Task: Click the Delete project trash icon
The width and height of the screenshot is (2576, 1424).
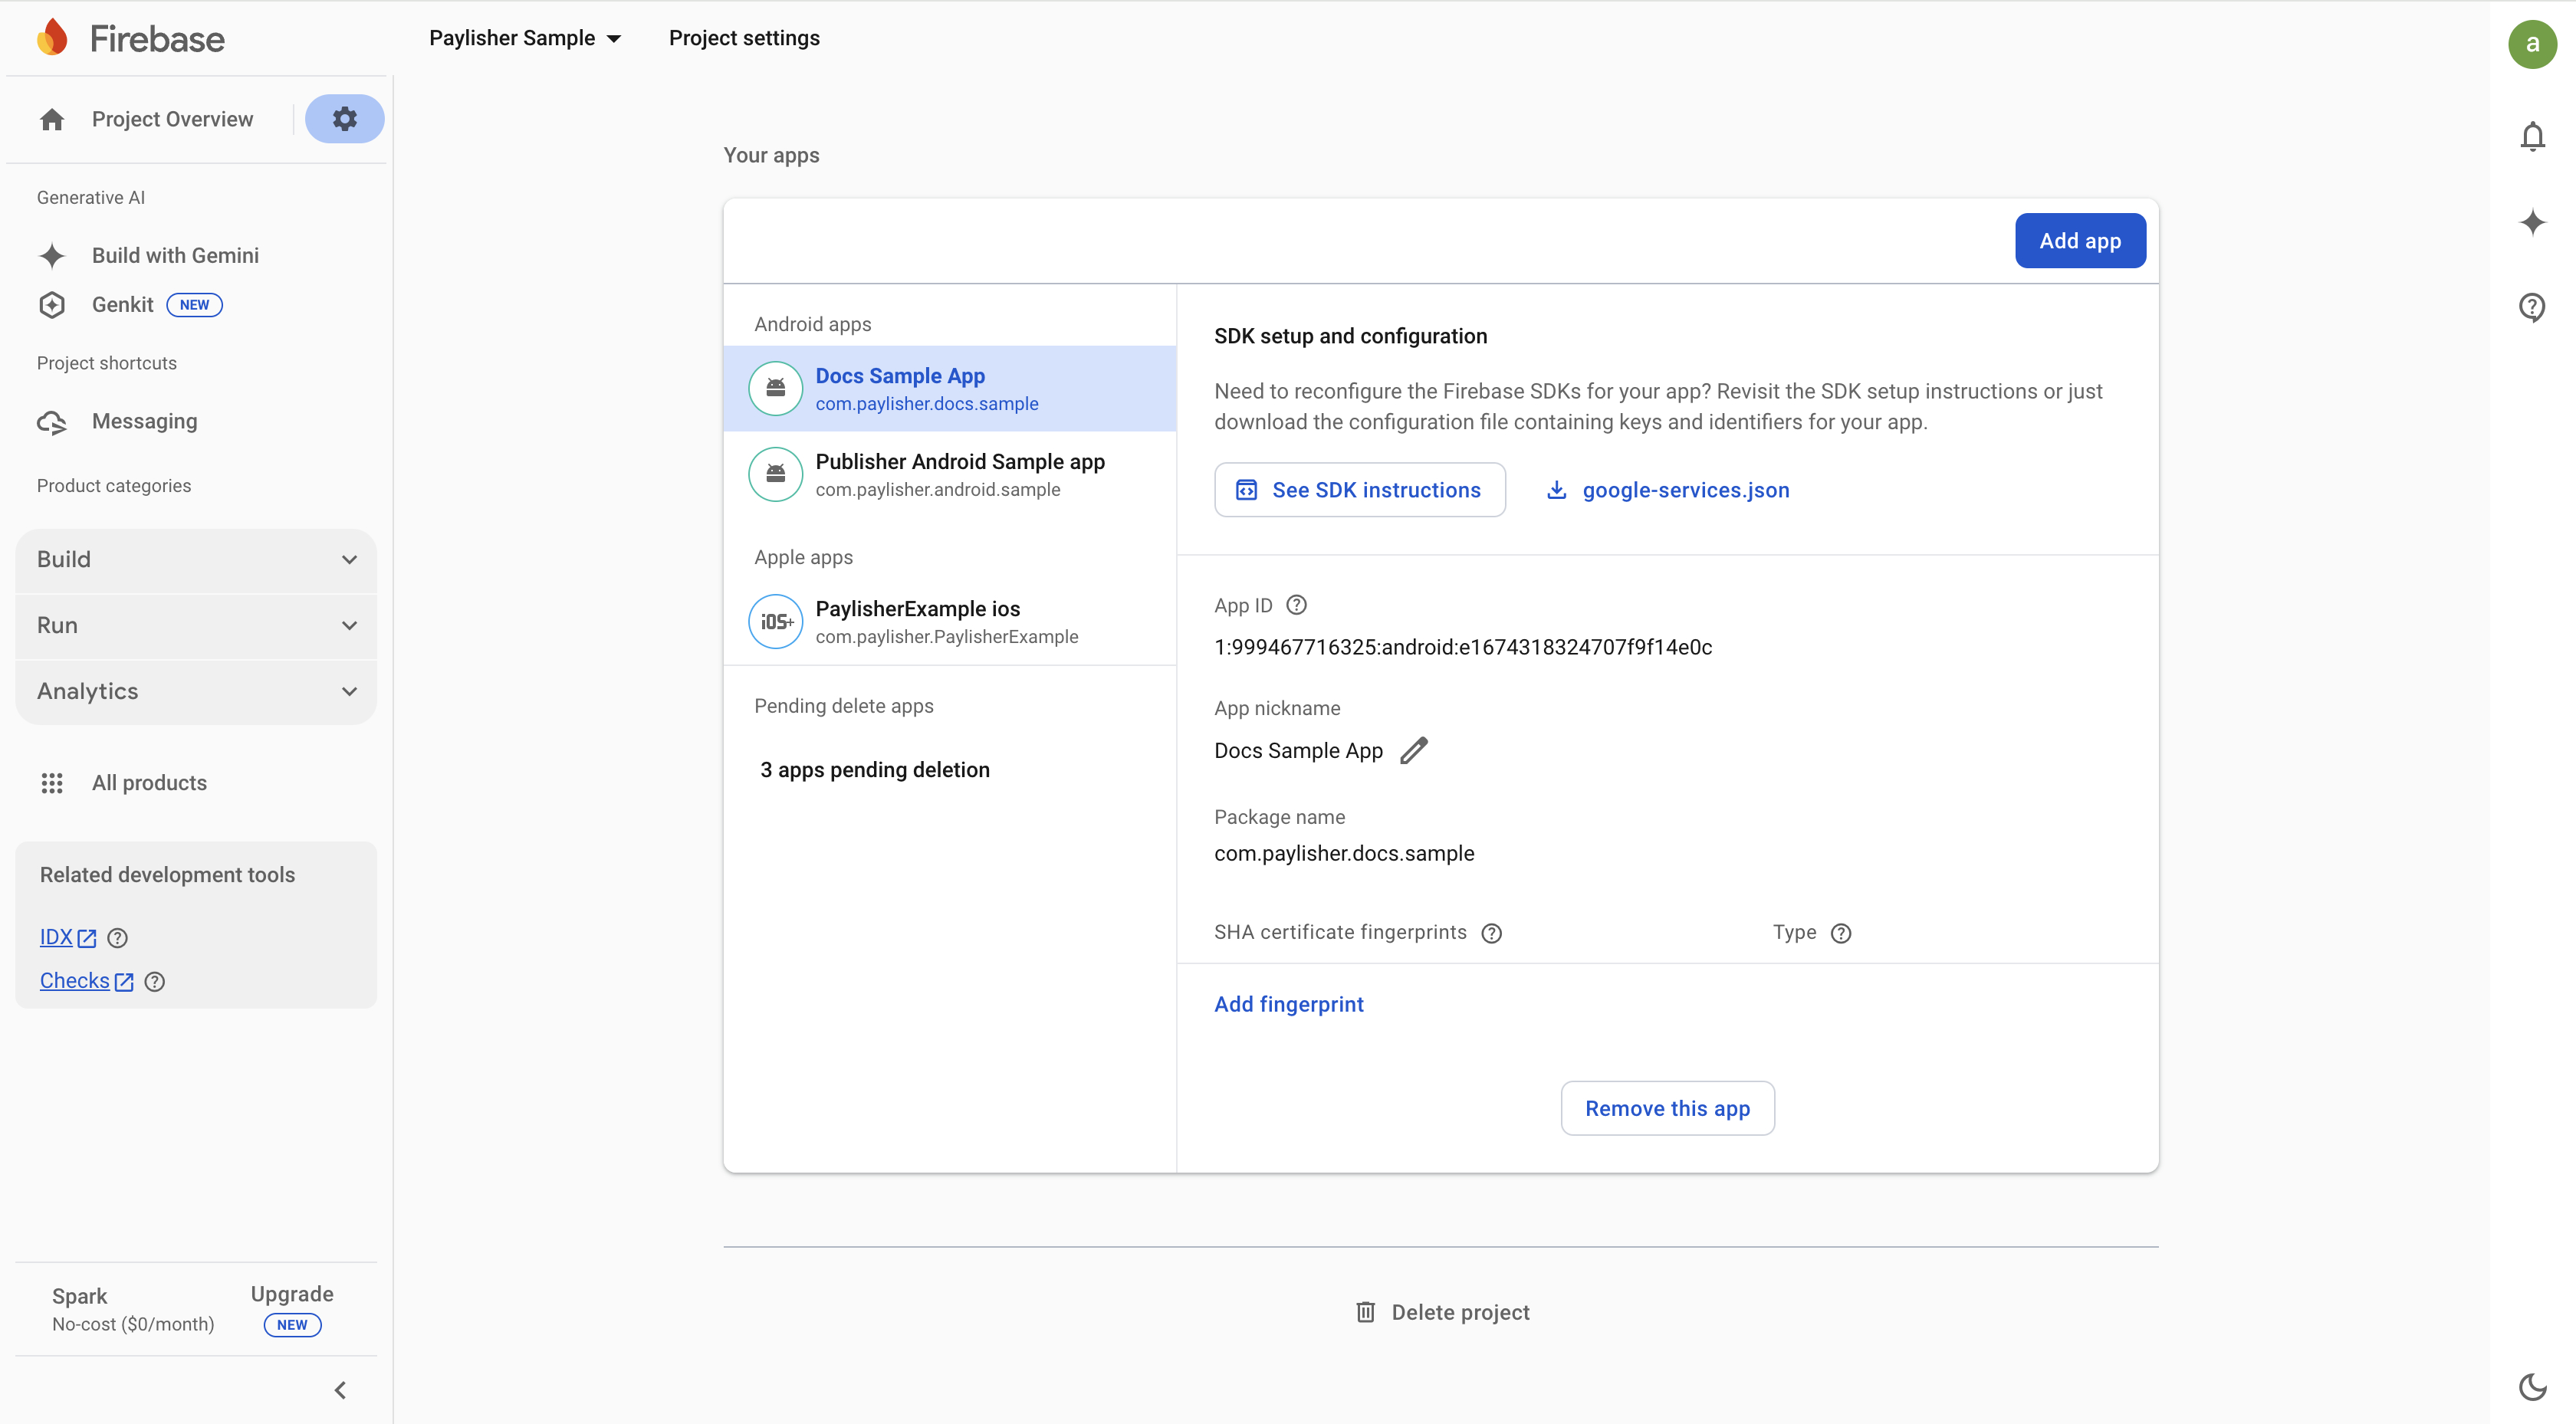Action: [1365, 1312]
